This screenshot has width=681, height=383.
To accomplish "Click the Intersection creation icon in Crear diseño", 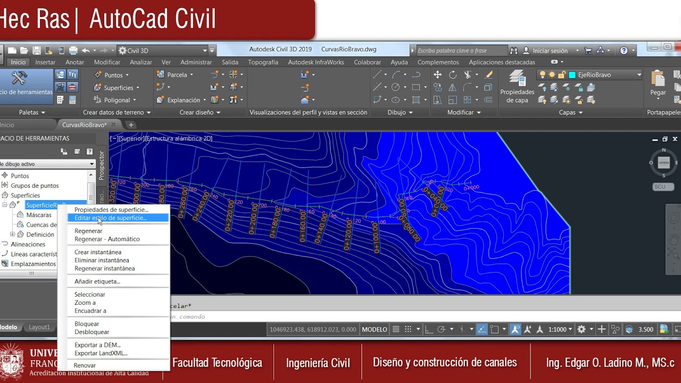I will click(233, 75).
